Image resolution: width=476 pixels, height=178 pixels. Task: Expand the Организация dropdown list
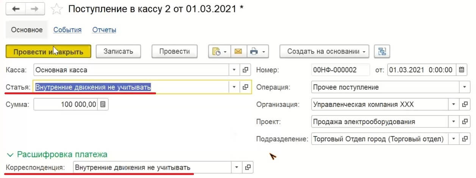coord(454,104)
